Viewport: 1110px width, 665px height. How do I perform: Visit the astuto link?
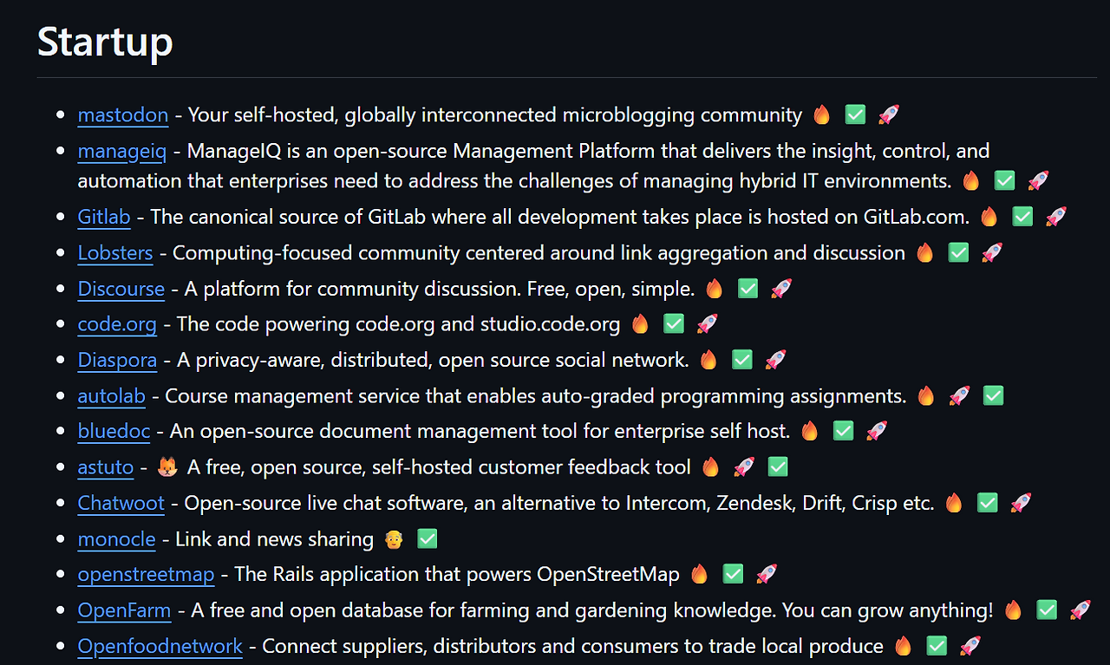[106, 467]
